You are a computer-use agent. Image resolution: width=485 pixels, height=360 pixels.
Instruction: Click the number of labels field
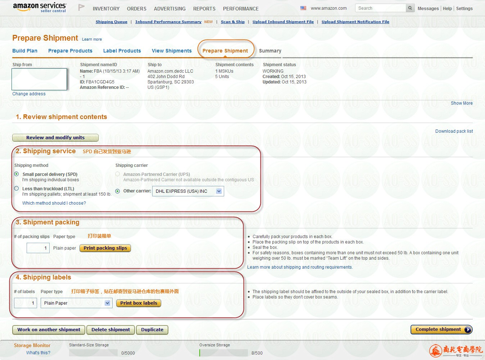pos(26,303)
